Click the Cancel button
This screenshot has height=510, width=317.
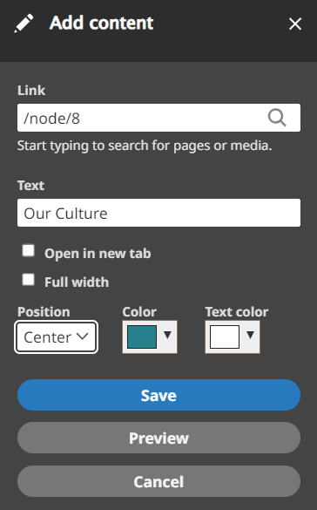[x=158, y=481]
